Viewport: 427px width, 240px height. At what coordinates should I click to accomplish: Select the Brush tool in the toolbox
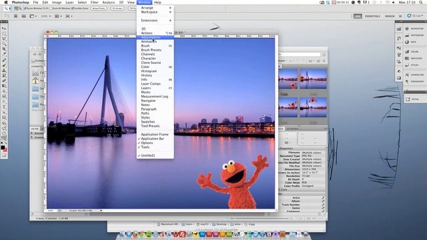[4, 65]
